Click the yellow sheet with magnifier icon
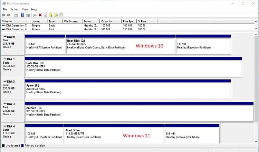Viewport: 259px width, 152px height. [x=56, y=15]
